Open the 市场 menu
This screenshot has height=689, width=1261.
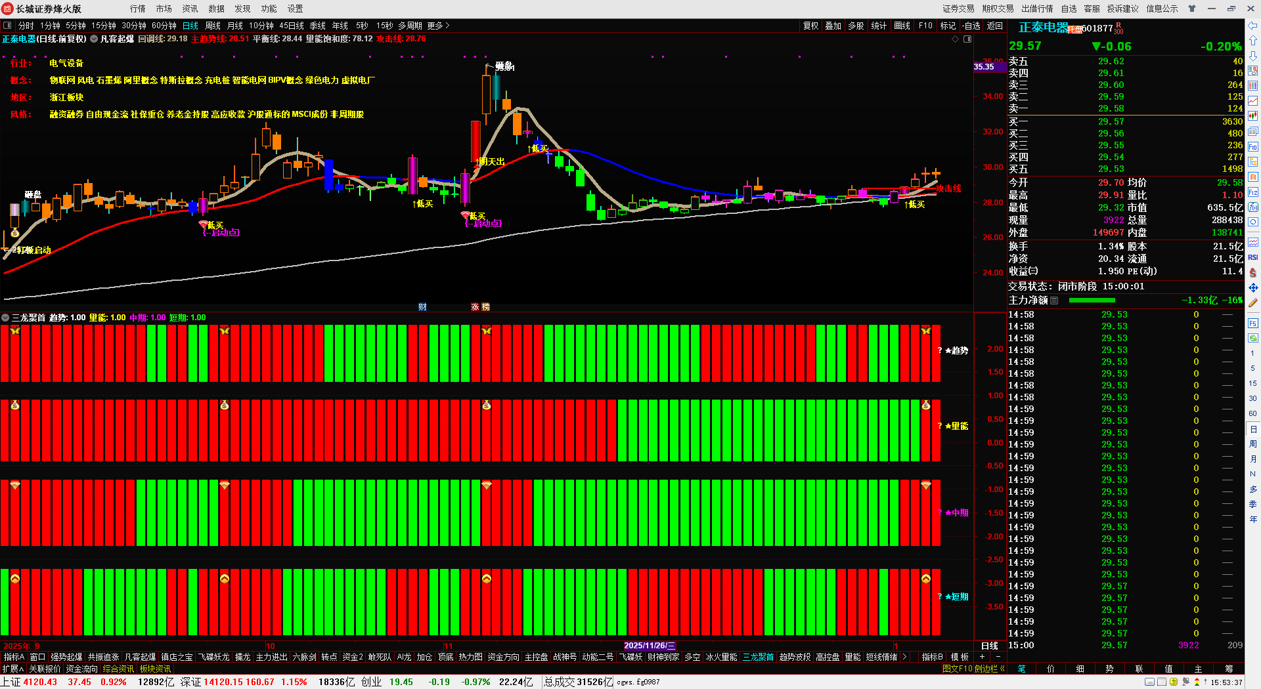point(164,9)
